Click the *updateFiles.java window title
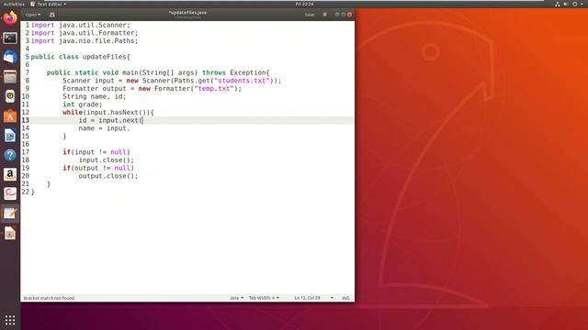 click(x=187, y=13)
